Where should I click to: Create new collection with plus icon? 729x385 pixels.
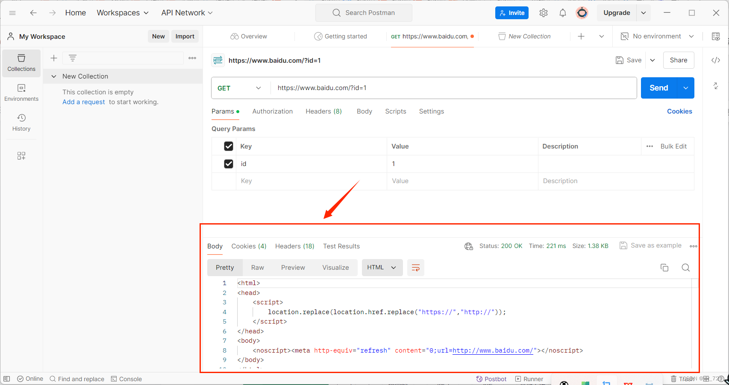point(54,58)
